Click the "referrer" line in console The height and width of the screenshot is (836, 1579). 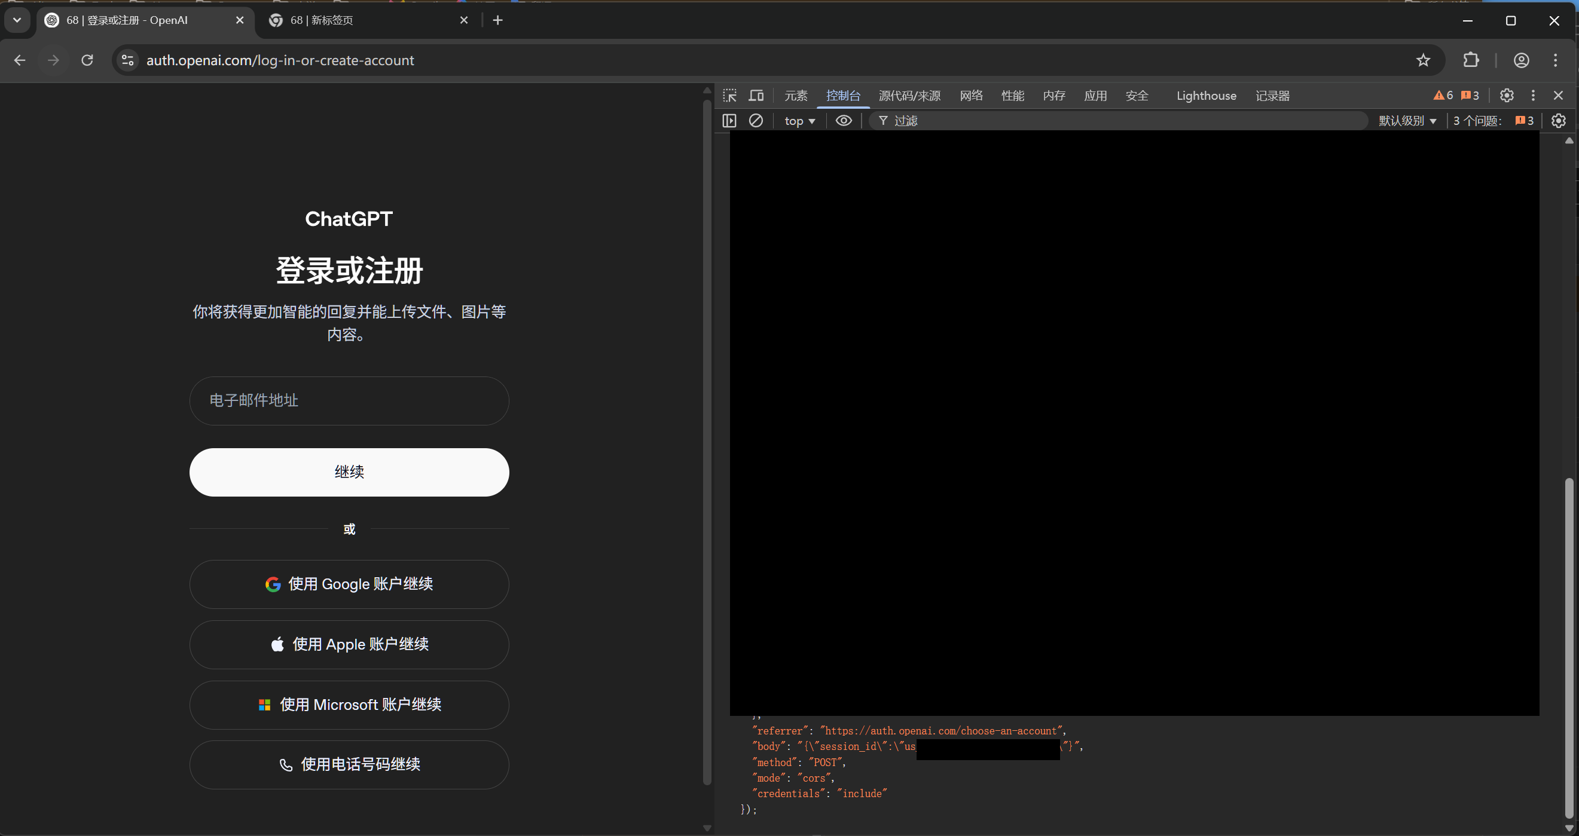[909, 731]
